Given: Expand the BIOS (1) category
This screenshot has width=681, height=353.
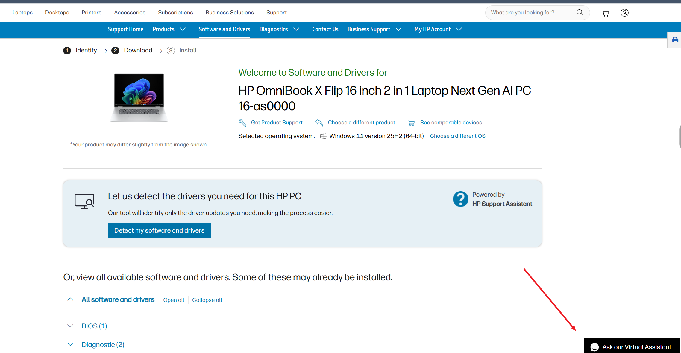Looking at the screenshot, I should coord(70,326).
